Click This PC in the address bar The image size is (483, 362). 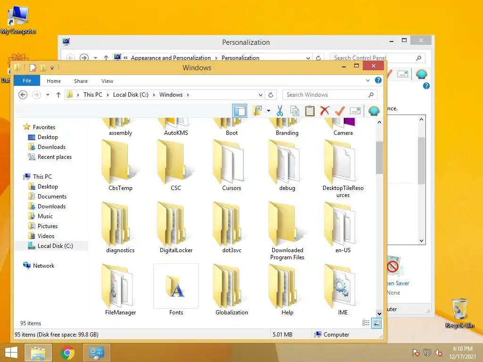tap(93, 95)
